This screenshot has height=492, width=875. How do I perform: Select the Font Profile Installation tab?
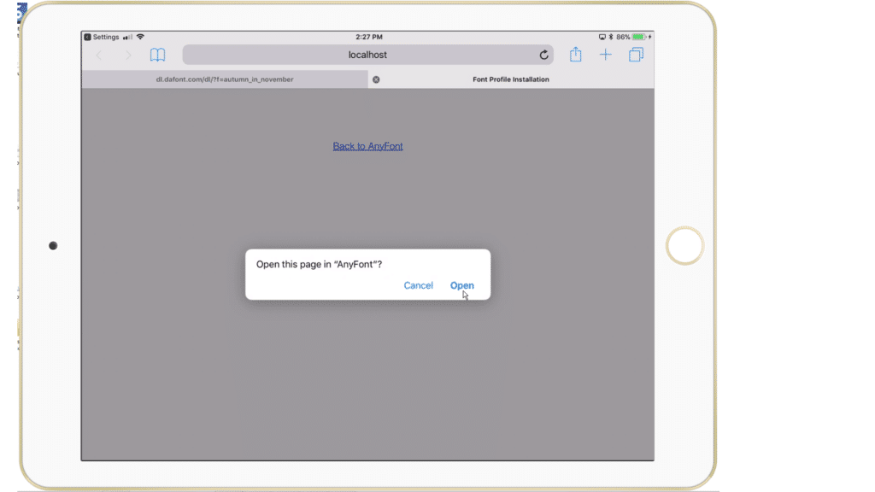[511, 79]
